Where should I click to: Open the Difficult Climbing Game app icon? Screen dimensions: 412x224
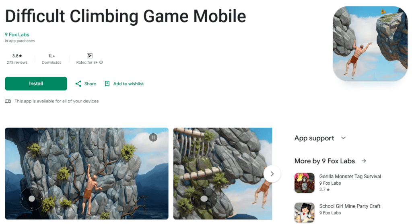point(370,43)
